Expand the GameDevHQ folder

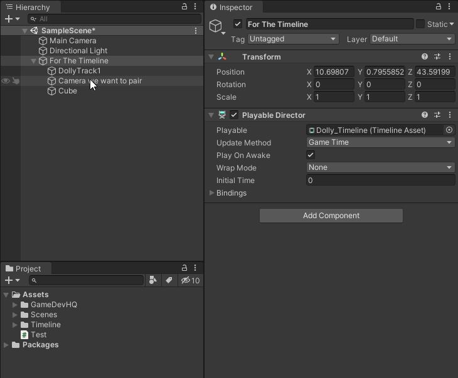tap(15, 305)
